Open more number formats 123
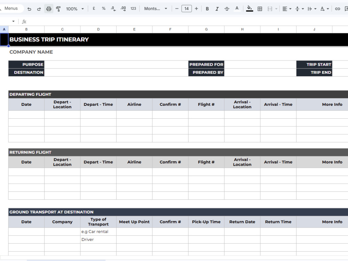 pos(133,9)
